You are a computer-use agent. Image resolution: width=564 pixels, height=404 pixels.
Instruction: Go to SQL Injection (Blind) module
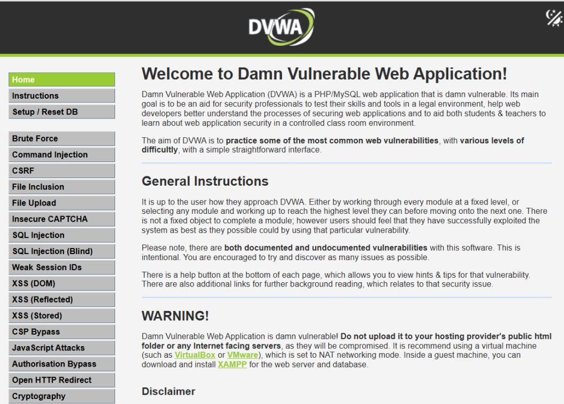pyautogui.click(x=62, y=251)
